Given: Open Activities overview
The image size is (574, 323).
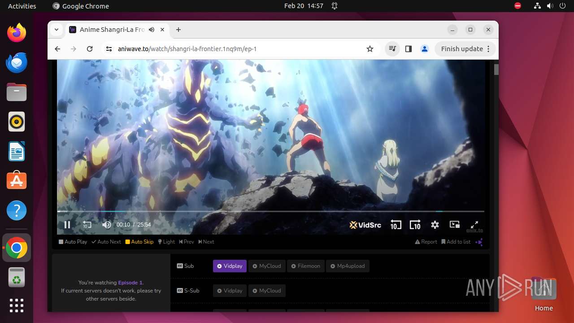Looking at the screenshot, I should click(x=22, y=6).
